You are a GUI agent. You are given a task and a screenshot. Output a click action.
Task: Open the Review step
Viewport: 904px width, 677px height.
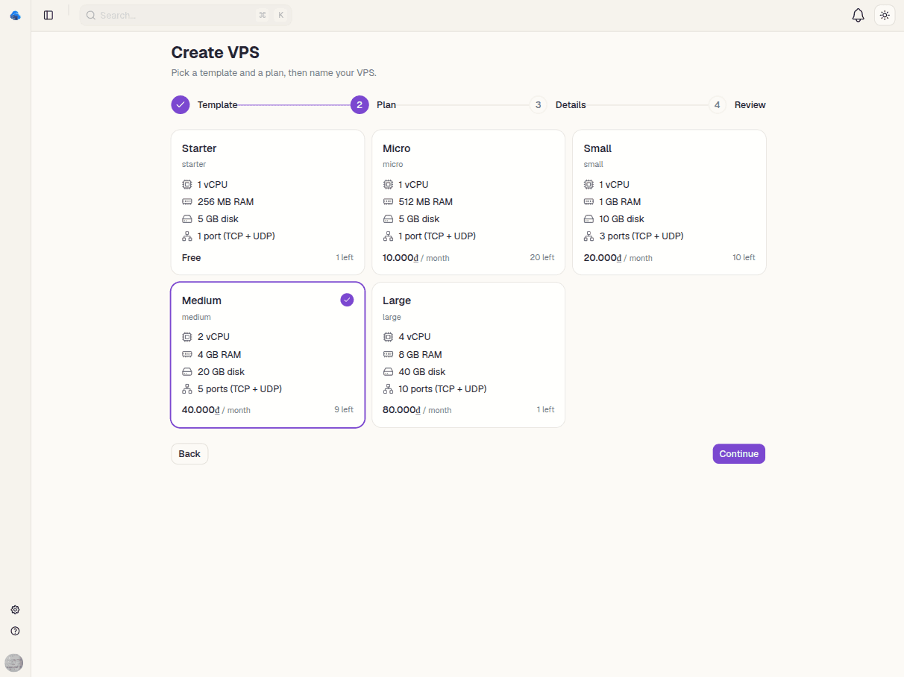coord(750,105)
